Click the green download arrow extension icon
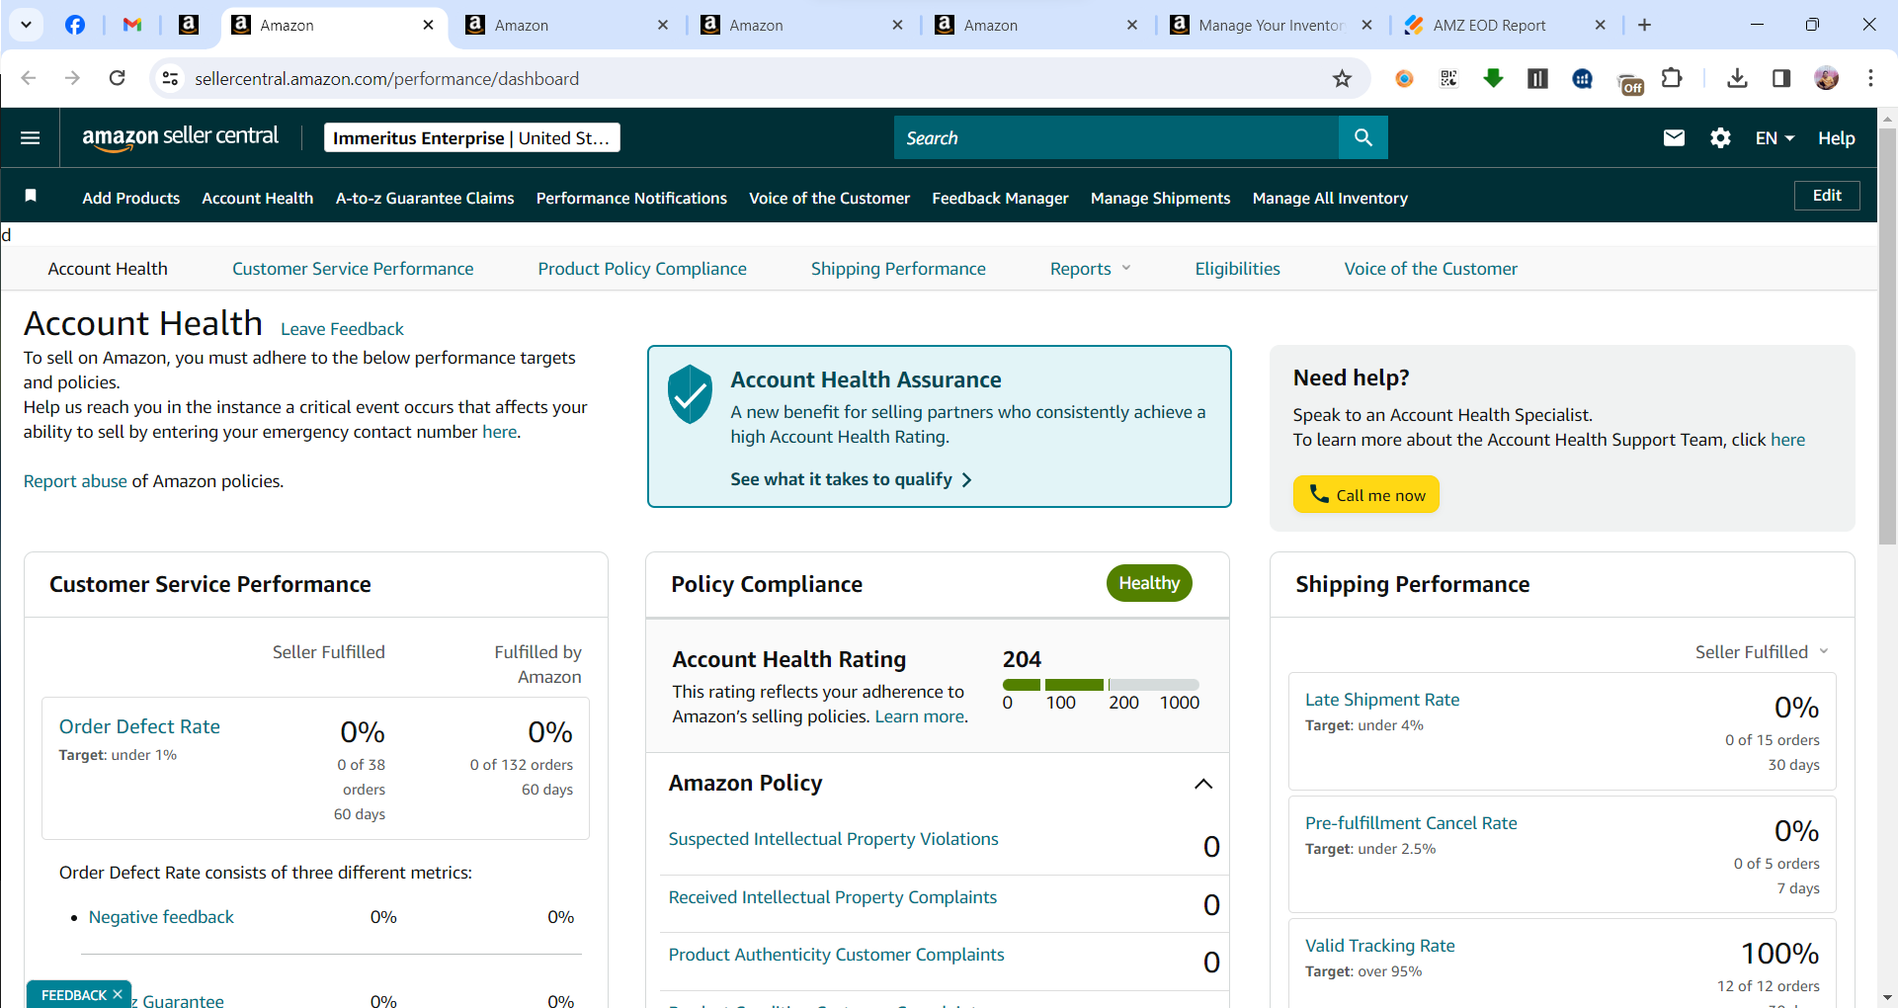 1493,78
